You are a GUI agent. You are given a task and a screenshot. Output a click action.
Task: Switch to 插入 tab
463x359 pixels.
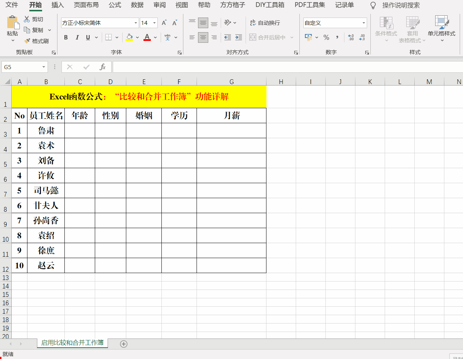pos(57,5)
